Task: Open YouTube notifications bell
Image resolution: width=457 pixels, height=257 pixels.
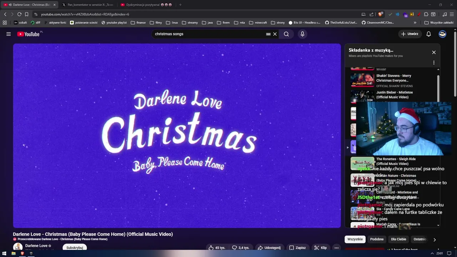Action: 428,34
